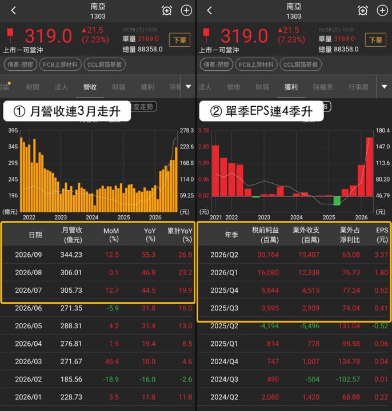Tap 月營收 column header

pos(72,235)
